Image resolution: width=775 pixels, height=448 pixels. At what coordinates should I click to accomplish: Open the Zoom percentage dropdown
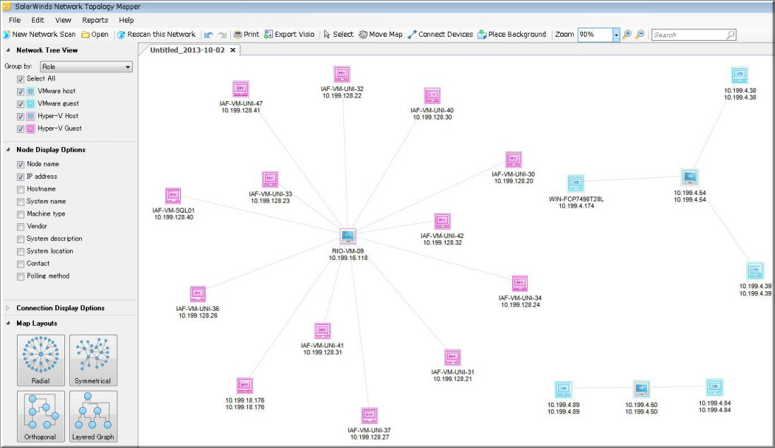pyautogui.click(x=616, y=35)
